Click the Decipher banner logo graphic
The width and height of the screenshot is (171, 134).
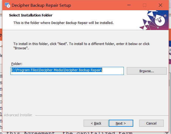coord(154,20)
